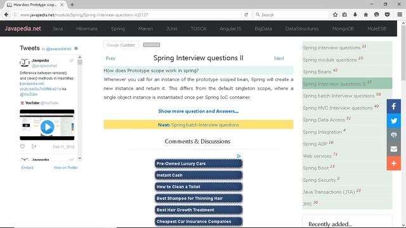Open 'Spring interview questions' sidebar link
Image resolution: width=406 pixels, height=228 pixels.
click(331, 48)
